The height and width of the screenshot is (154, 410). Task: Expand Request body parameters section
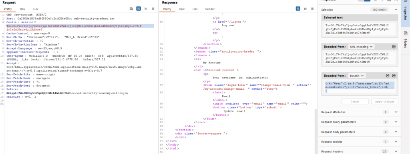(396, 132)
